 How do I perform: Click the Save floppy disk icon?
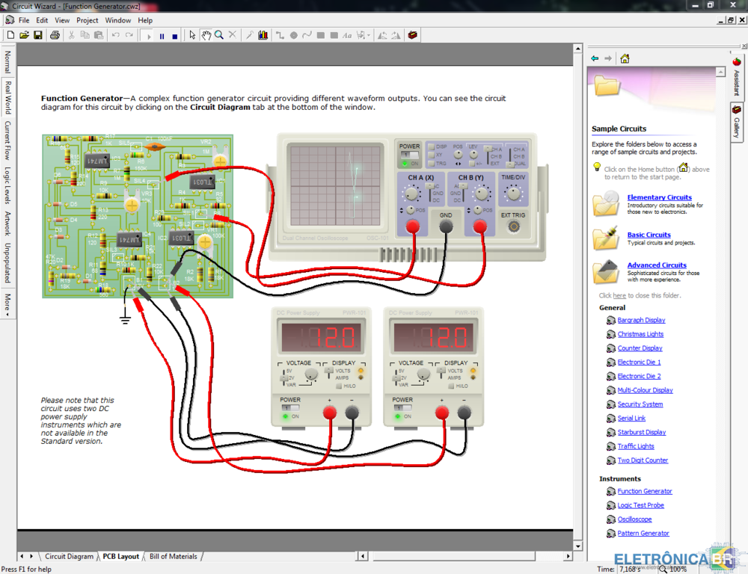coord(37,35)
